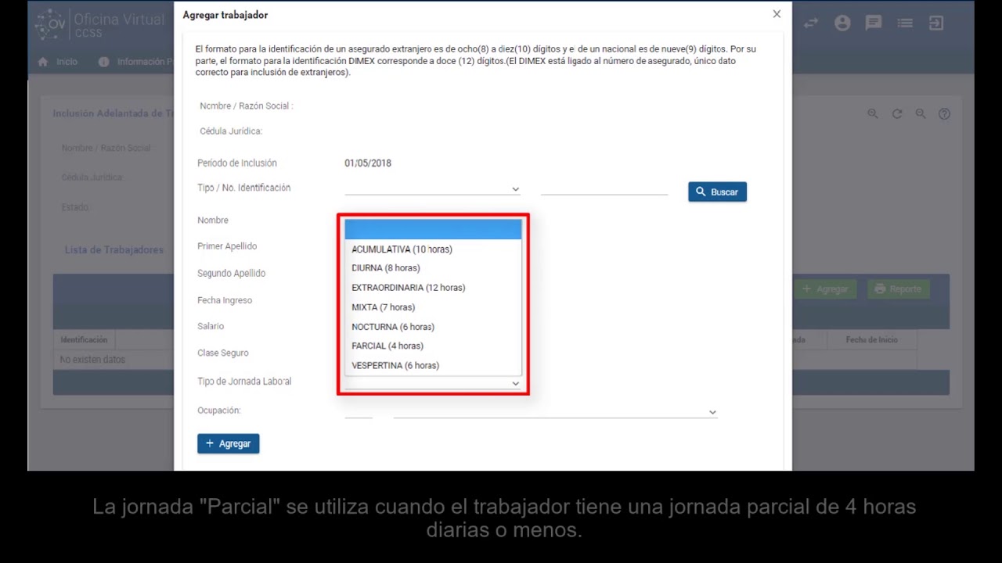This screenshot has height=563, width=1002.
Task: Click the Oficina Virtual CCSS logo
Action: pyautogui.click(x=100, y=24)
